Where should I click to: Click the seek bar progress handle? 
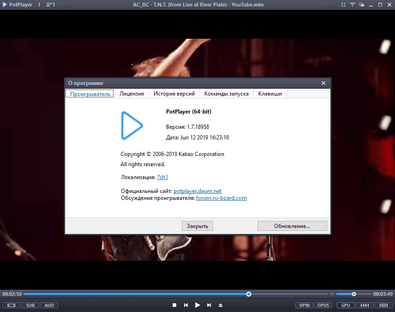click(x=249, y=294)
